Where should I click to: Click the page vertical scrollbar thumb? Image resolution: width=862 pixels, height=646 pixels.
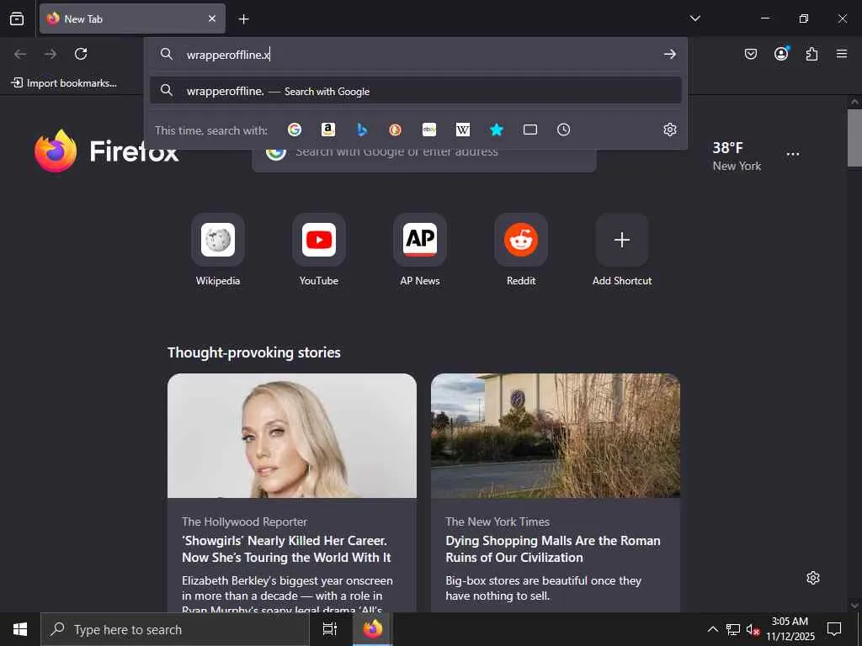pyautogui.click(x=854, y=137)
